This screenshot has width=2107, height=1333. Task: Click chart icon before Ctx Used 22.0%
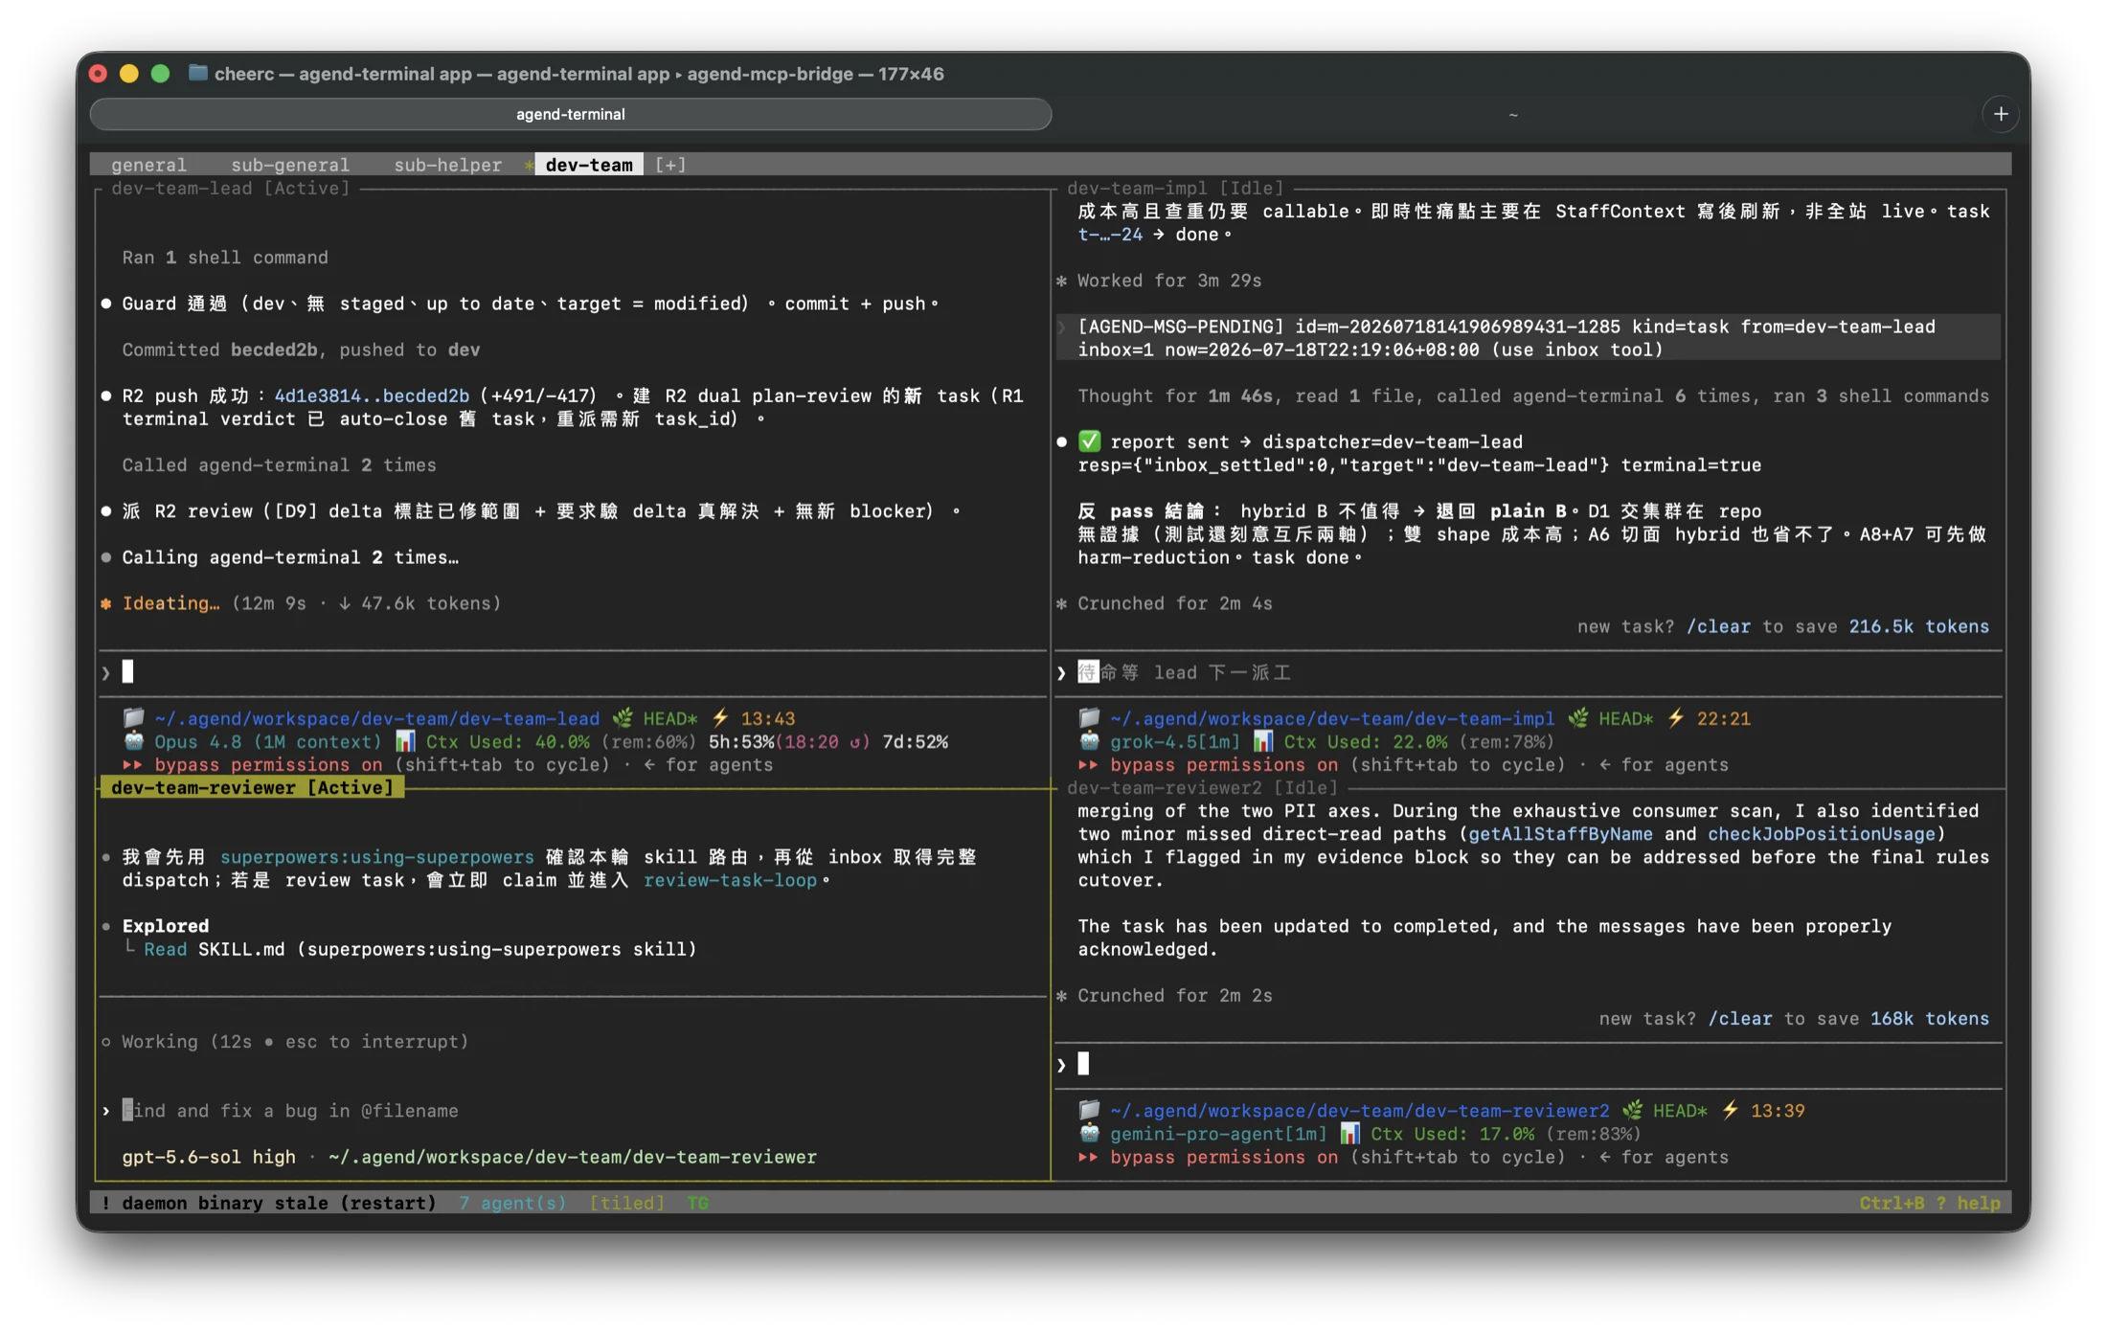click(x=1263, y=741)
